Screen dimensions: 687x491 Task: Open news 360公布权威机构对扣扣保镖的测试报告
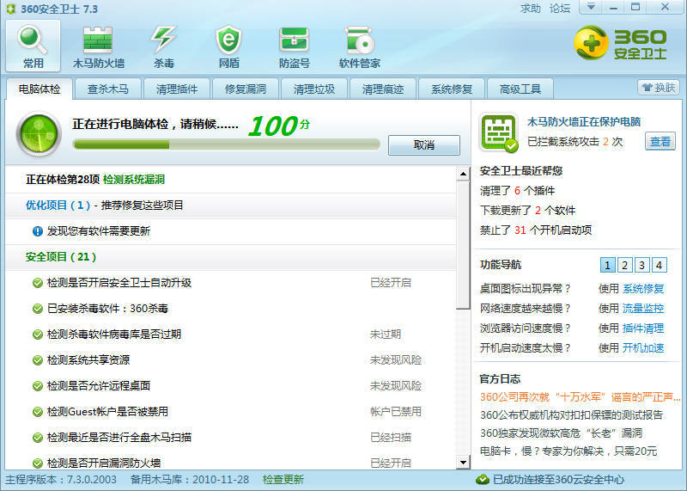pos(571,415)
